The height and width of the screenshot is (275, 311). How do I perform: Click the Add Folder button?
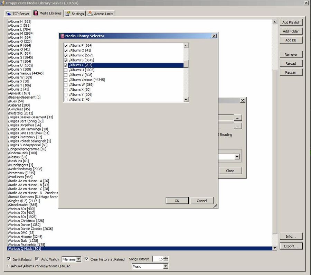[291, 31]
